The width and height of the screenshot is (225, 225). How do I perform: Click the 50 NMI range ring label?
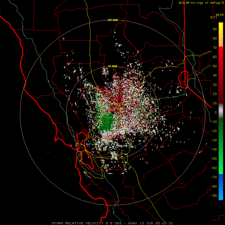pyautogui.click(x=112, y=66)
